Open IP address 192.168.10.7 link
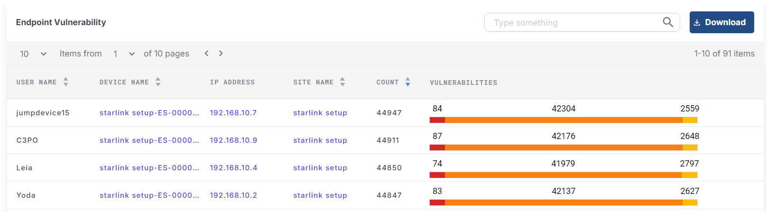This screenshot has height=212, width=767. [233, 113]
